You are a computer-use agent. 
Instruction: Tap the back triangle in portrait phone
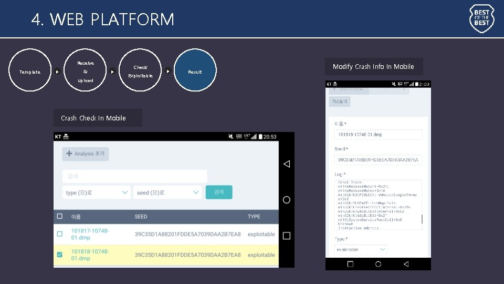[406, 264]
